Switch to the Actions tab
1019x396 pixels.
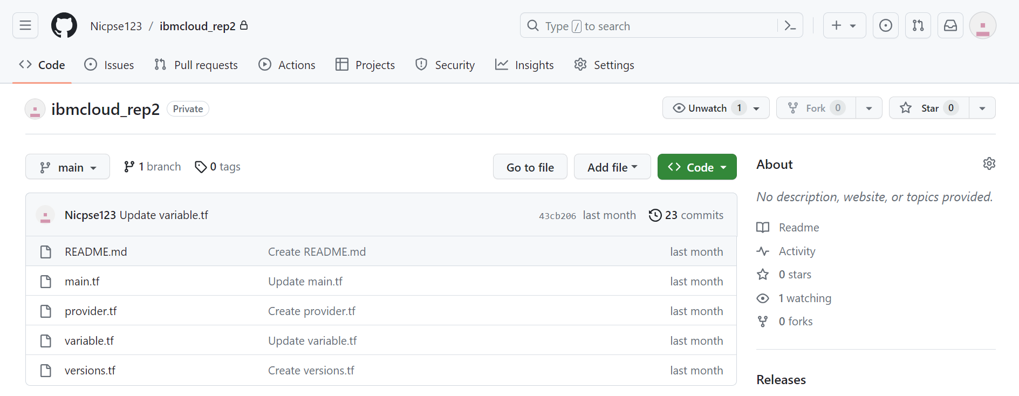(x=287, y=65)
